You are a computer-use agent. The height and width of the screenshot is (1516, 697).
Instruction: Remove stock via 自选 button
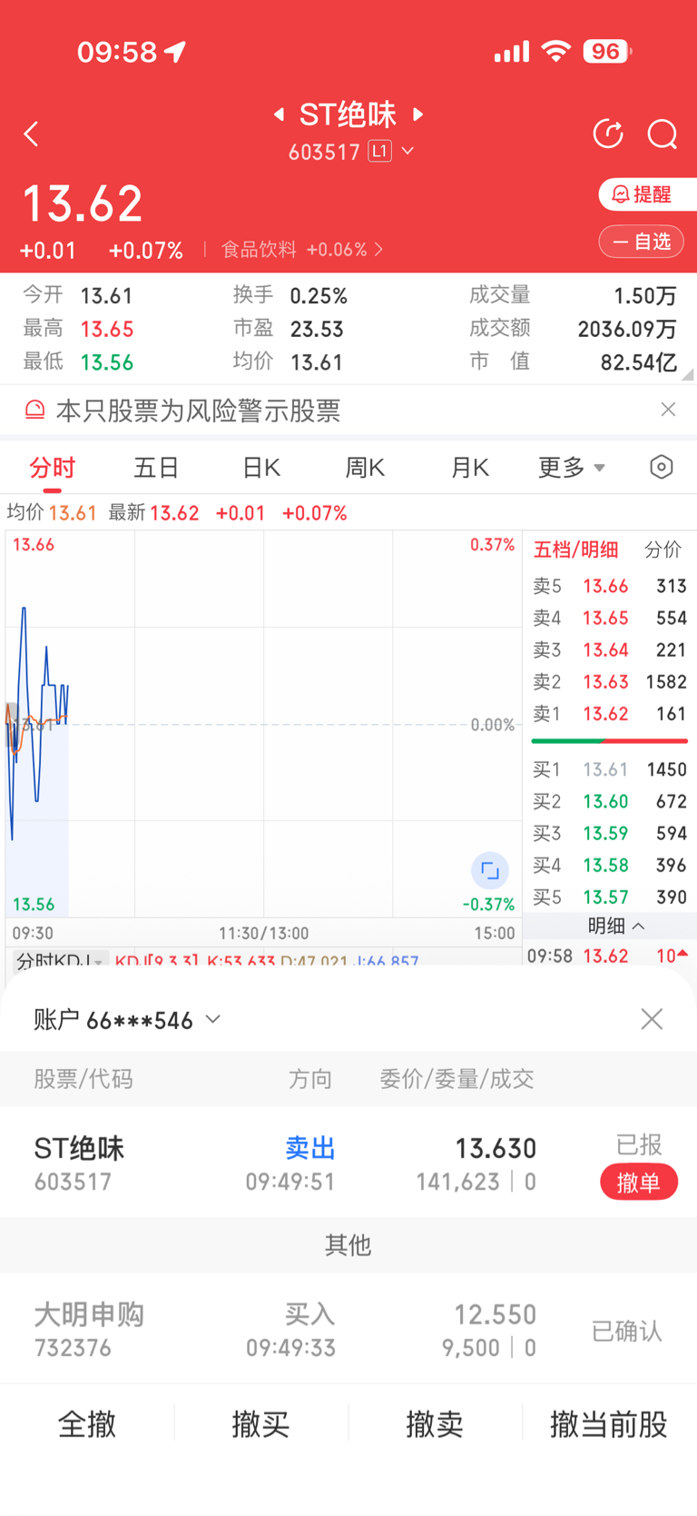642,242
